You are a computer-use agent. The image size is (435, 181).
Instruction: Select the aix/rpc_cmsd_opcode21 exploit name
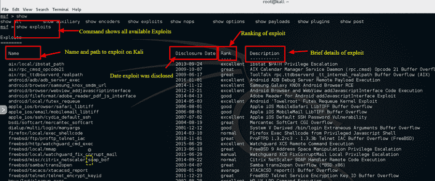[x=36, y=69]
